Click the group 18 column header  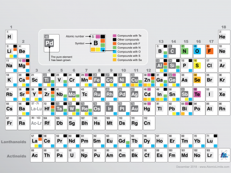(x=224, y=27)
